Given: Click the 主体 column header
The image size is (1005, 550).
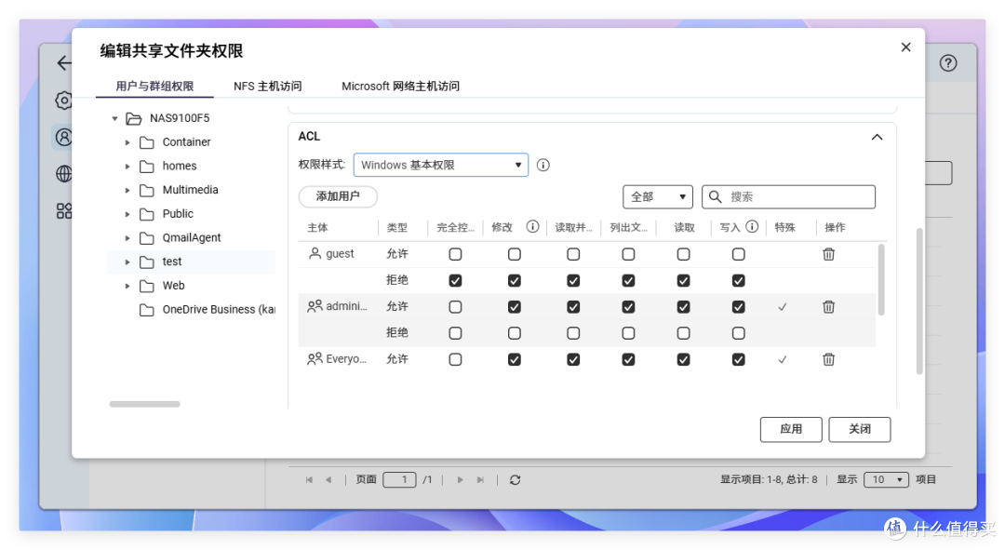Looking at the screenshot, I should click(317, 228).
